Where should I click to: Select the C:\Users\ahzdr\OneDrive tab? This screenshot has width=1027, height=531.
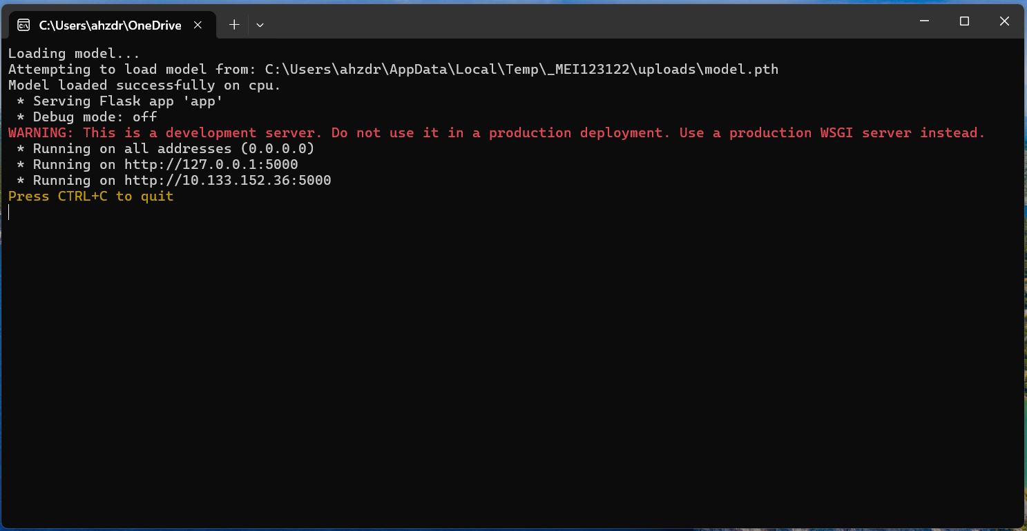coord(111,24)
